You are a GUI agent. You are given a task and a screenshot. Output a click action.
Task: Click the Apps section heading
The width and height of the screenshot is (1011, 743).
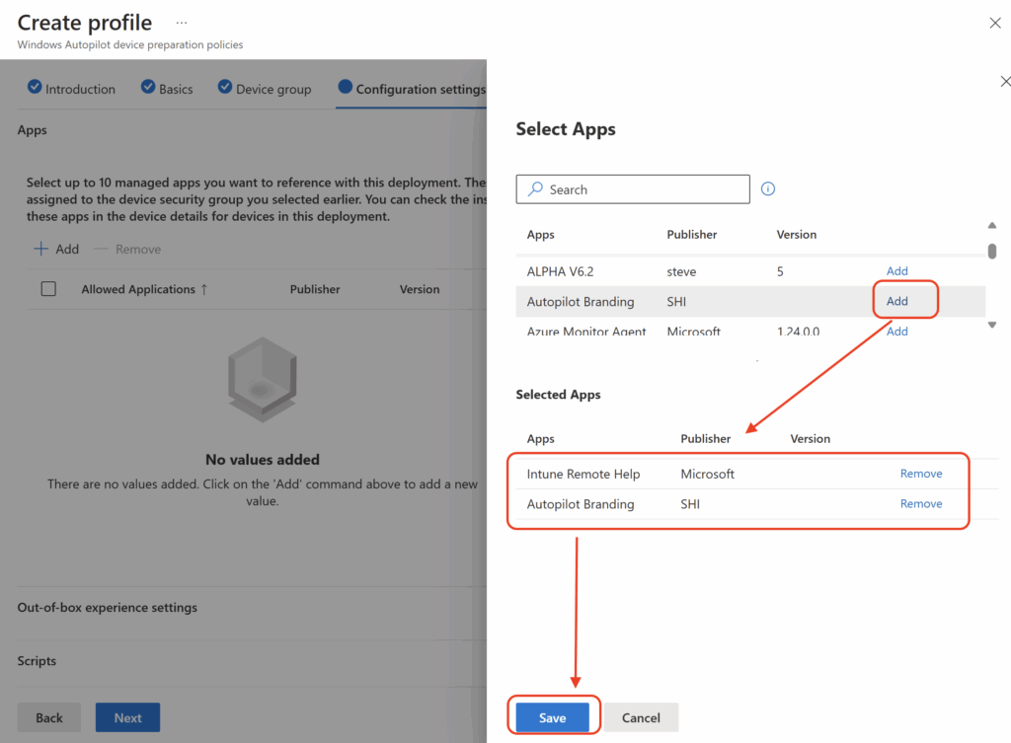33,129
